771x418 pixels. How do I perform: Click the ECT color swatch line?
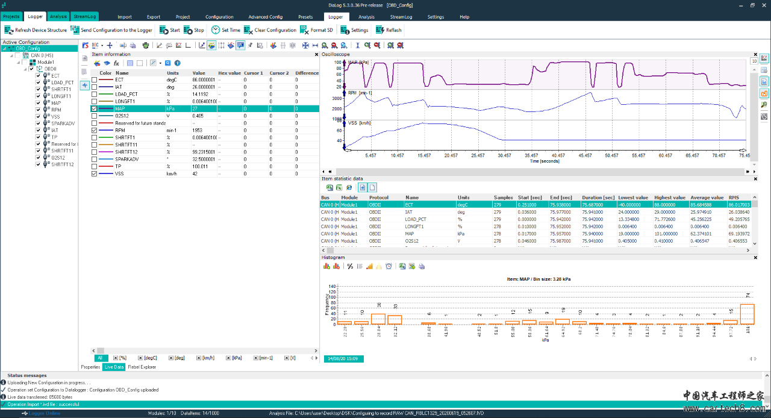(x=106, y=80)
